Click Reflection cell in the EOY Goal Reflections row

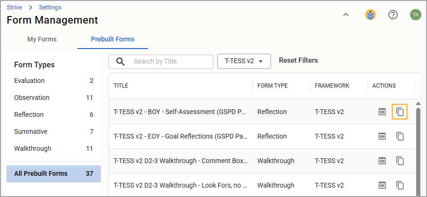272,136
